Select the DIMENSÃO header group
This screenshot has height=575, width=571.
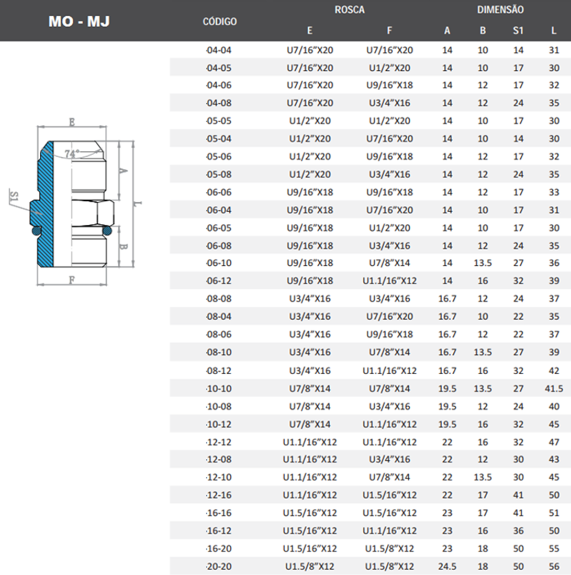coord(500,9)
